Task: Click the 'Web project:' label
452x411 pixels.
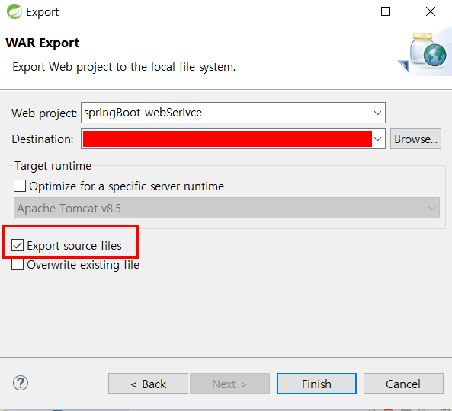Action: click(x=44, y=113)
